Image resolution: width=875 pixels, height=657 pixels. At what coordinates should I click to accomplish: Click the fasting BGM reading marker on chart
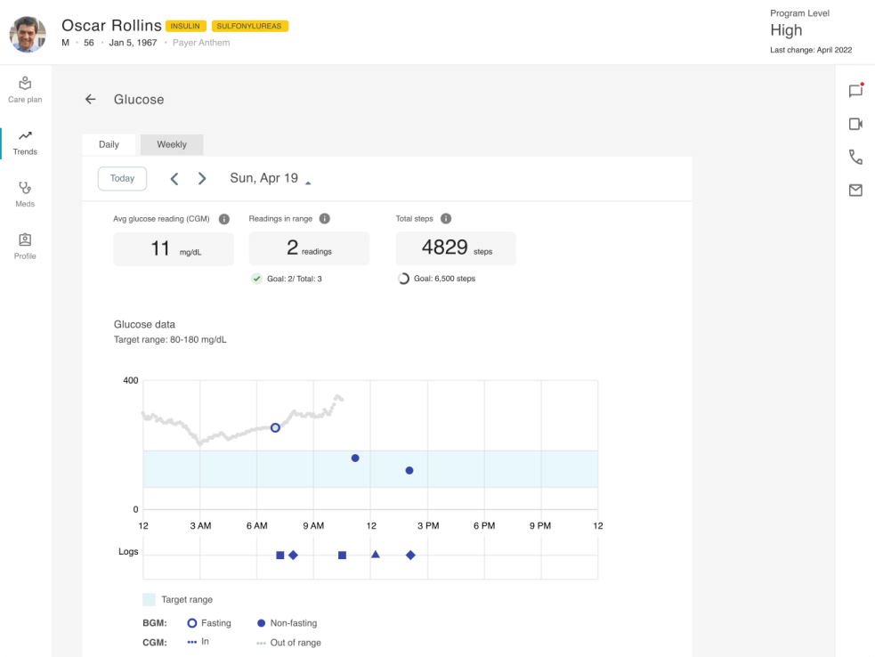(275, 427)
